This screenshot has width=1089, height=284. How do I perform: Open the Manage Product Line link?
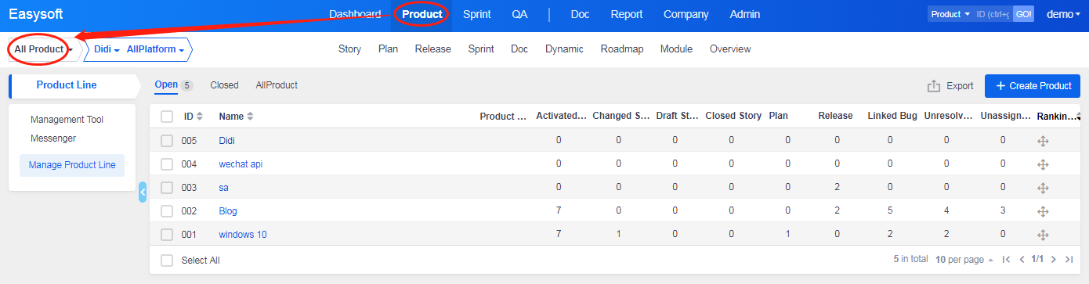tap(72, 165)
